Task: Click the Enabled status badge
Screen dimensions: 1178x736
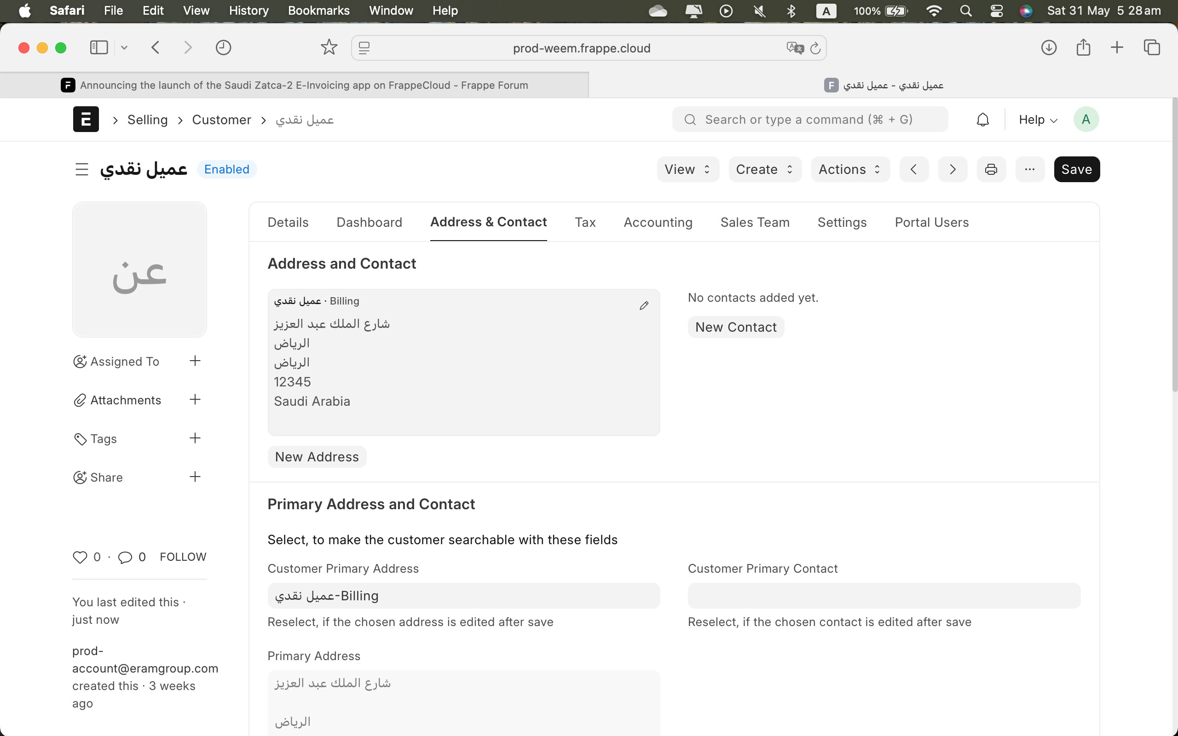Action: click(227, 169)
